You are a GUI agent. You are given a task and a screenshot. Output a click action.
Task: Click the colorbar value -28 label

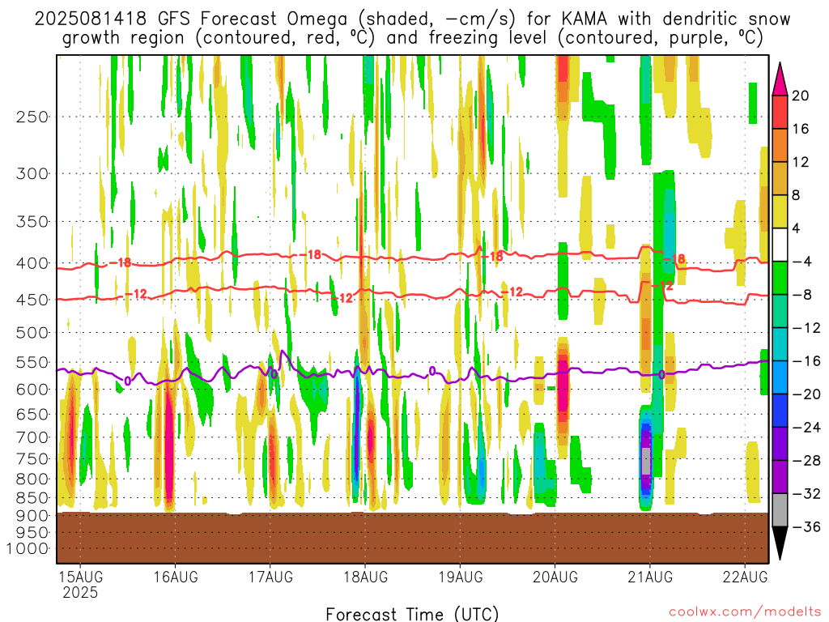tap(806, 461)
